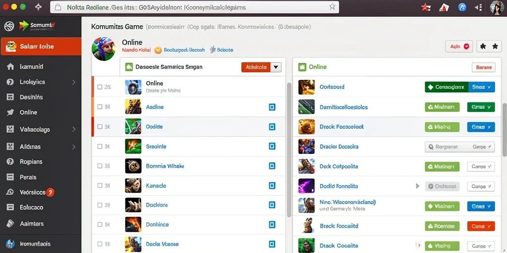507x253 pixels.
Task: Open the Canpe dropdown in Dock Cofpoolita row
Action: (x=481, y=167)
